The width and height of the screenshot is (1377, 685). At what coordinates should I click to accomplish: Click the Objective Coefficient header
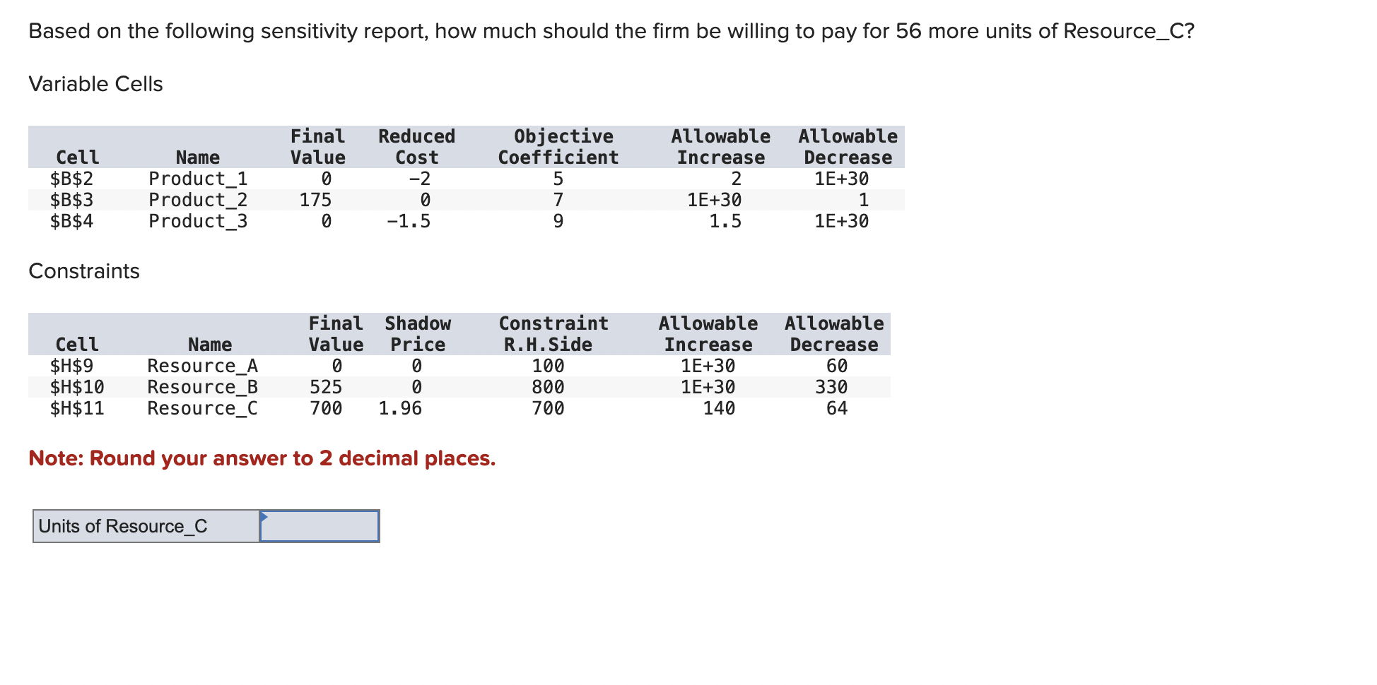coord(559,146)
